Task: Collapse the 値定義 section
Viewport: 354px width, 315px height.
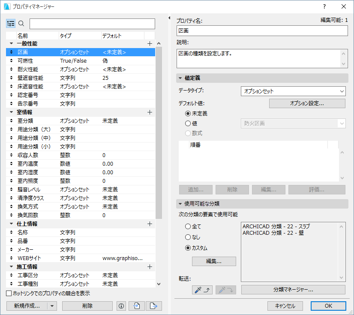Action: coord(180,78)
